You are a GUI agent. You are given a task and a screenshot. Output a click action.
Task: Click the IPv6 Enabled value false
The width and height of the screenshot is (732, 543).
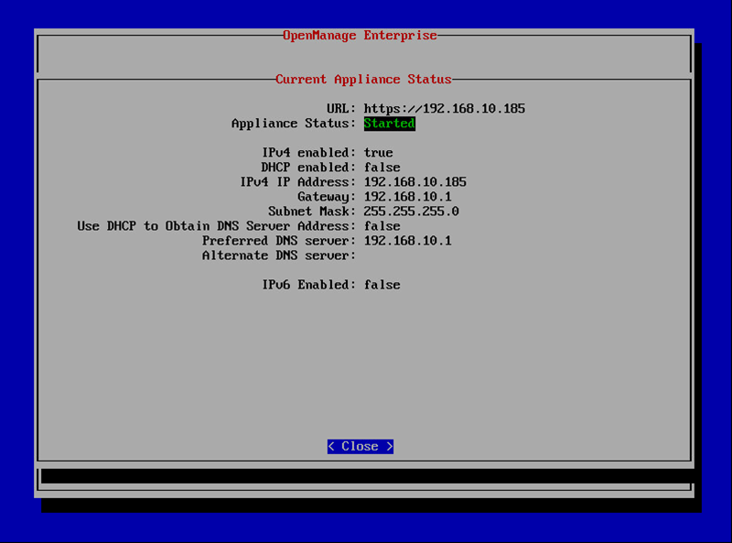click(382, 285)
